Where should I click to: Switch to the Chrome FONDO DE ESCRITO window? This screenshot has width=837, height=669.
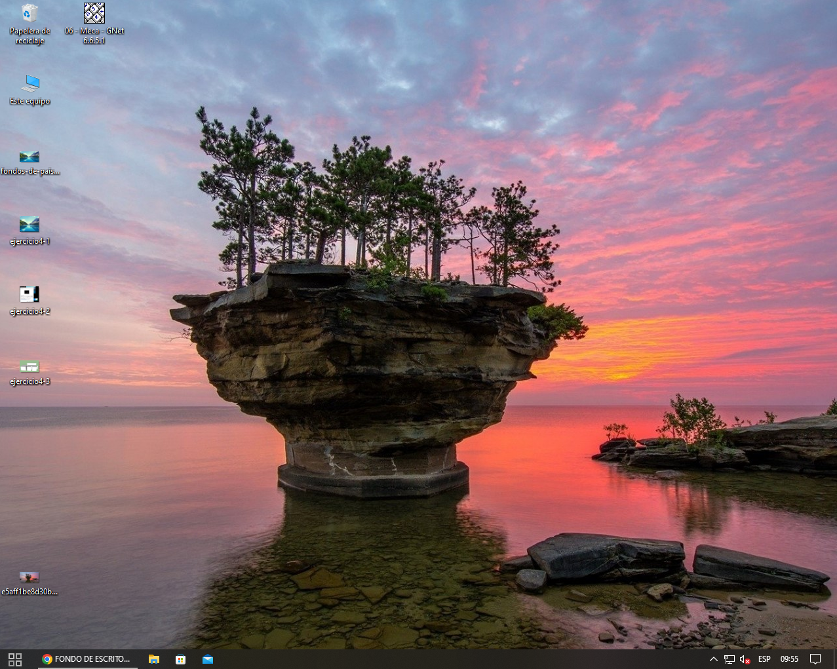tap(87, 659)
